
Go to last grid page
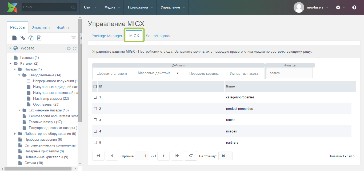click(x=177, y=156)
